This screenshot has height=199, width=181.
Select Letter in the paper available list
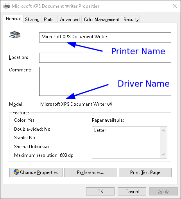click(100, 130)
